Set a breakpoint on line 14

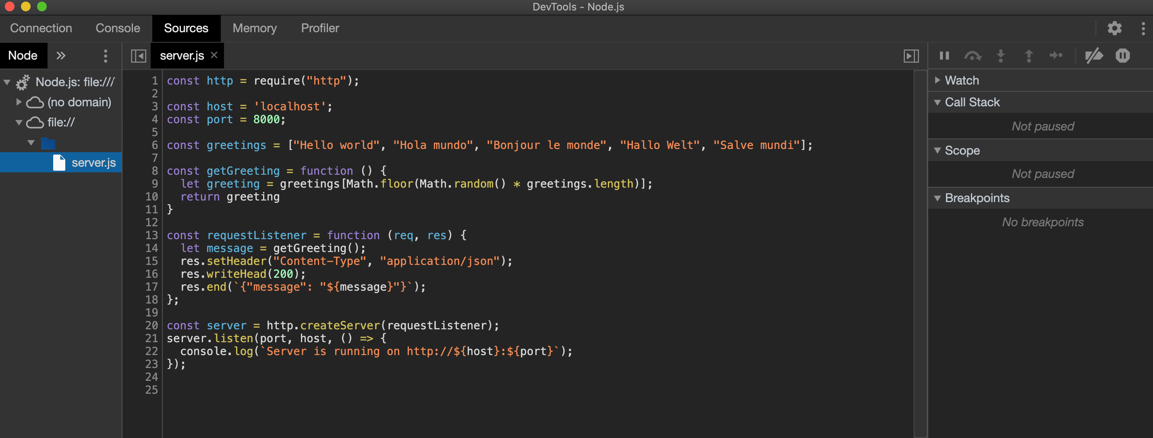(x=152, y=248)
